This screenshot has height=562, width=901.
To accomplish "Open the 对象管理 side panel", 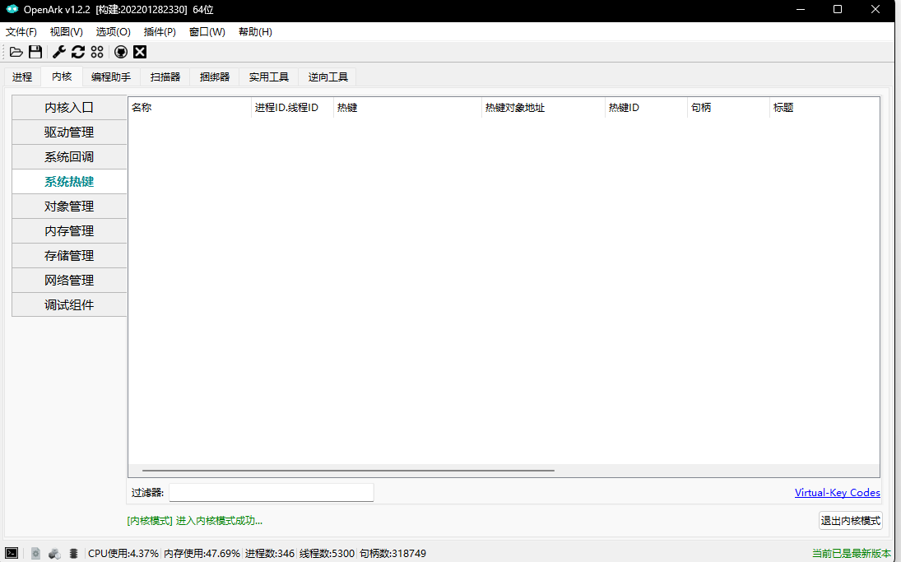I will 69,207.
